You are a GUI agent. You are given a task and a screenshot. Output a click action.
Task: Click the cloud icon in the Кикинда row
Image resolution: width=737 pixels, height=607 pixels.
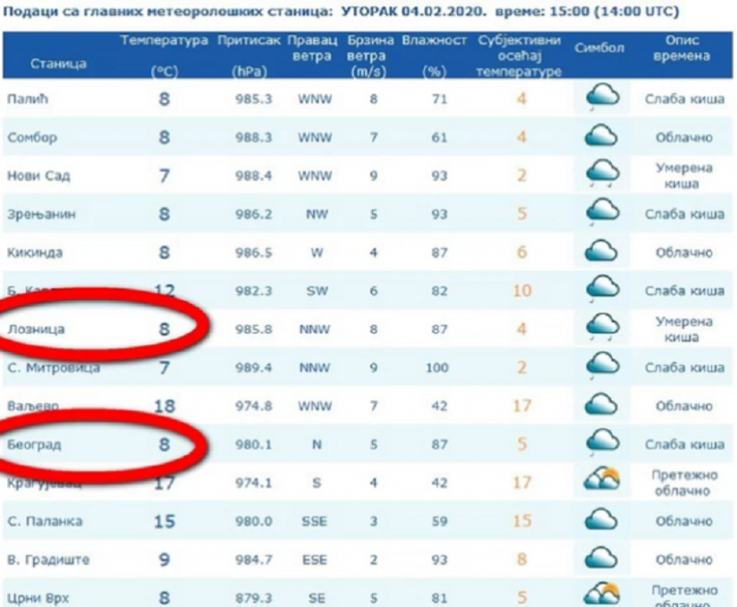(602, 252)
